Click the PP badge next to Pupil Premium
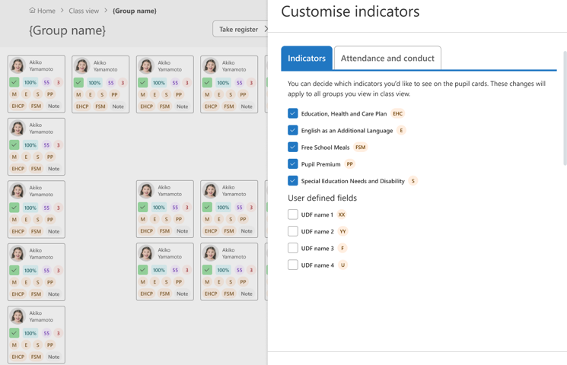The height and width of the screenshot is (365, 567). pyautogui.click(x=349, y=164)
